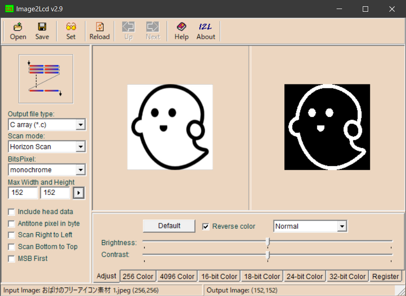Click the Next arrow toolbar icon
This screenshot has width=406, height=296.
point(153,27)
